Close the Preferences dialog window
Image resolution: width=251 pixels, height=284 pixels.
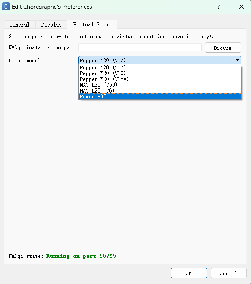(x=241, y=7)
